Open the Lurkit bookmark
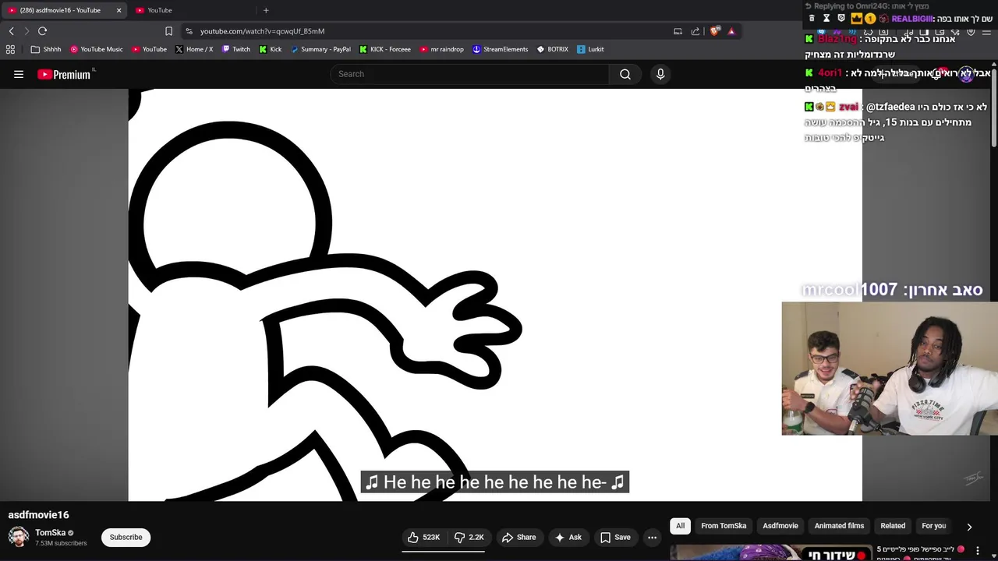998x561 pixels. pos(590,49)
